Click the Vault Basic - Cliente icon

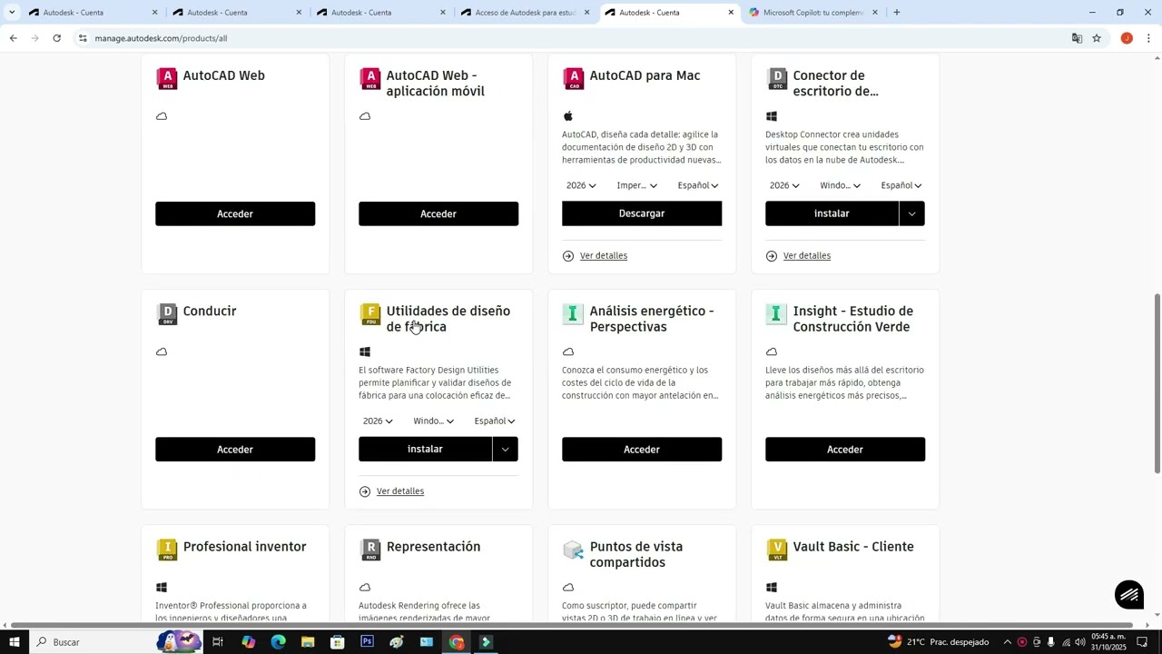click(777, 550)
